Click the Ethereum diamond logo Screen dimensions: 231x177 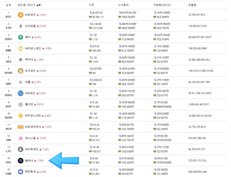[21, 26]
